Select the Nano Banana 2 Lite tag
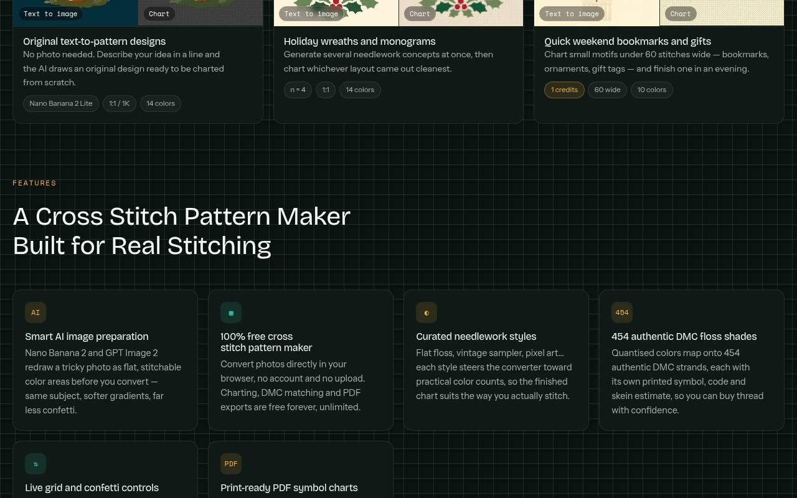 tap(61, 103)
